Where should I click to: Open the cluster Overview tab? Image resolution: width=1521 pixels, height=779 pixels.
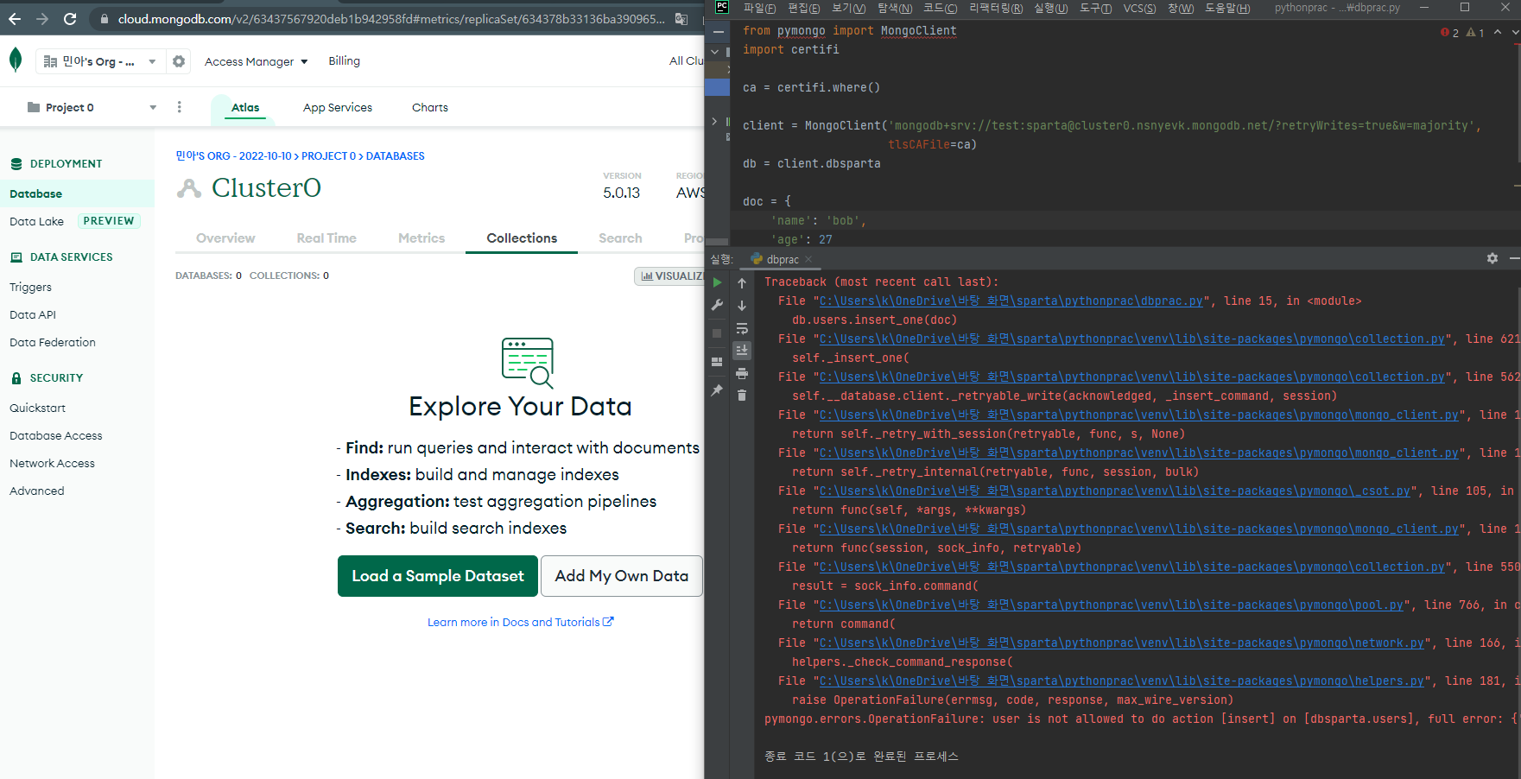[225, 238]
